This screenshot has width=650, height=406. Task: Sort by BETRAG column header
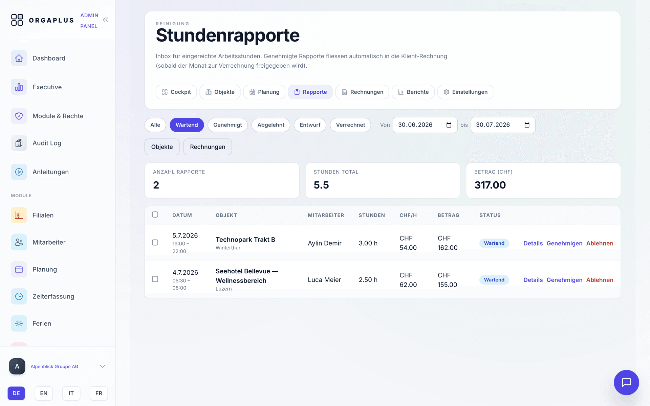coord(448,215)
